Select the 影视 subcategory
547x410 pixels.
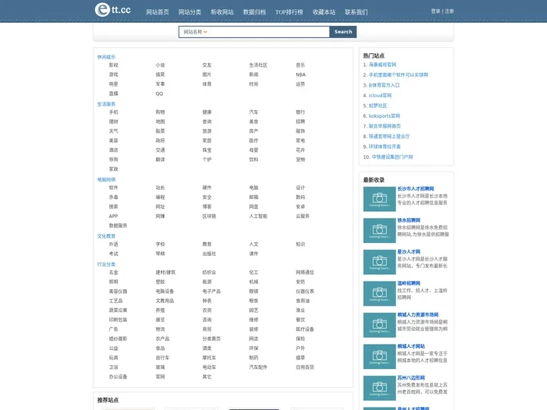pyautogui.click(x=113, y=65)
